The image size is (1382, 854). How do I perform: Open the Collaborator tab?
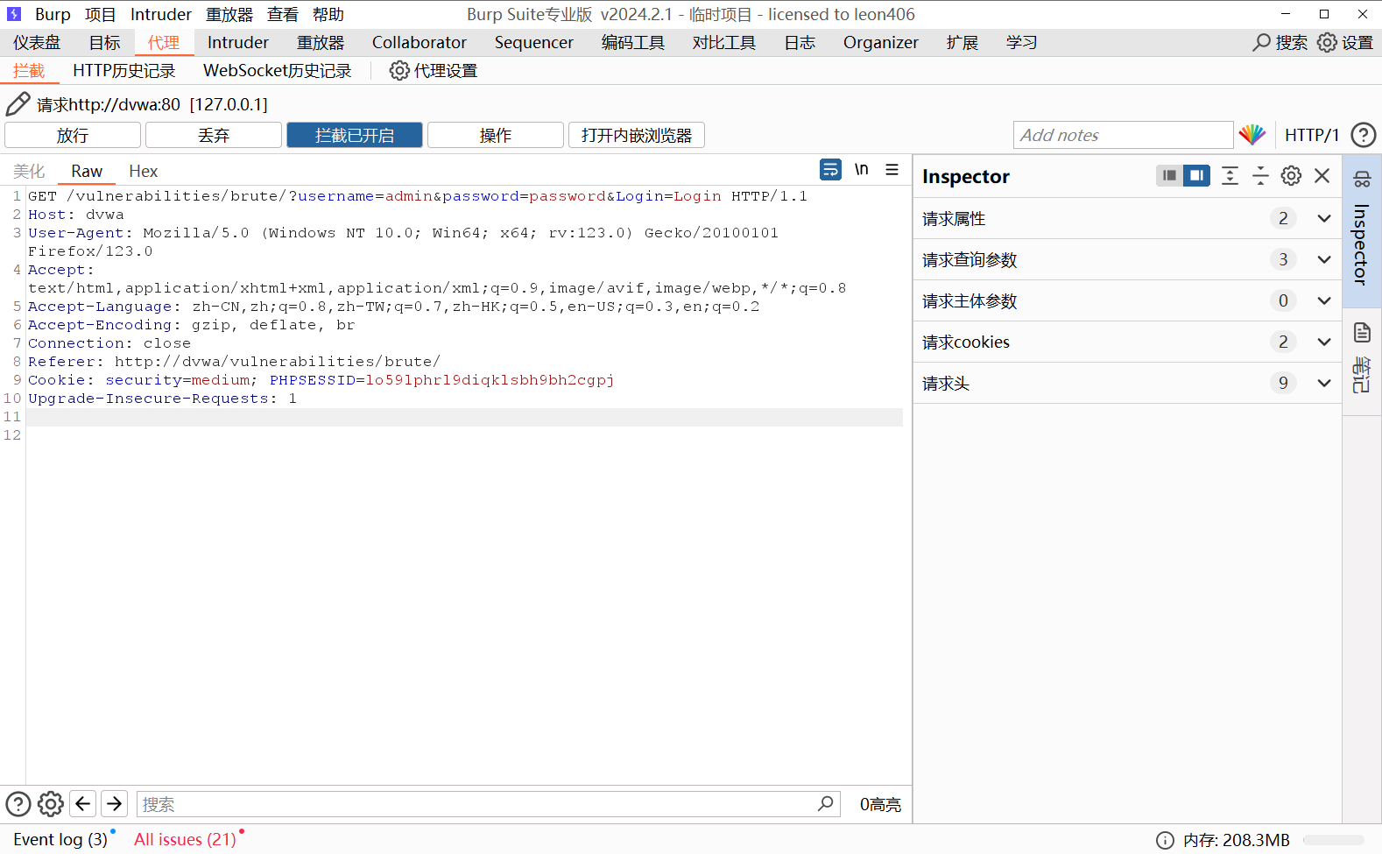pos(420,42)
